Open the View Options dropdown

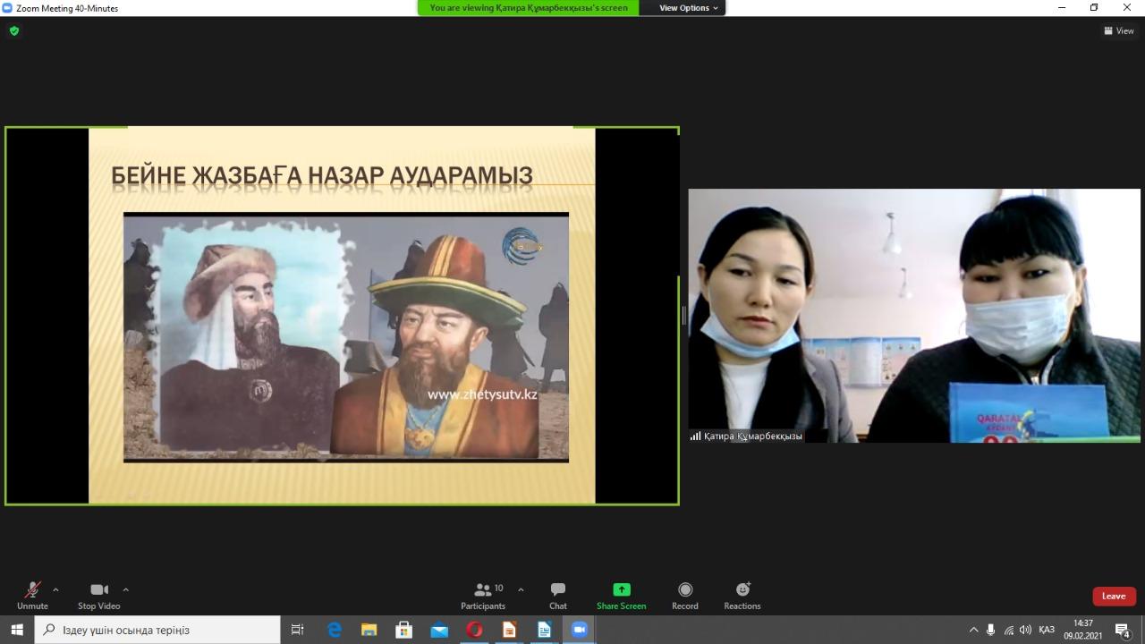pos(688,8)
